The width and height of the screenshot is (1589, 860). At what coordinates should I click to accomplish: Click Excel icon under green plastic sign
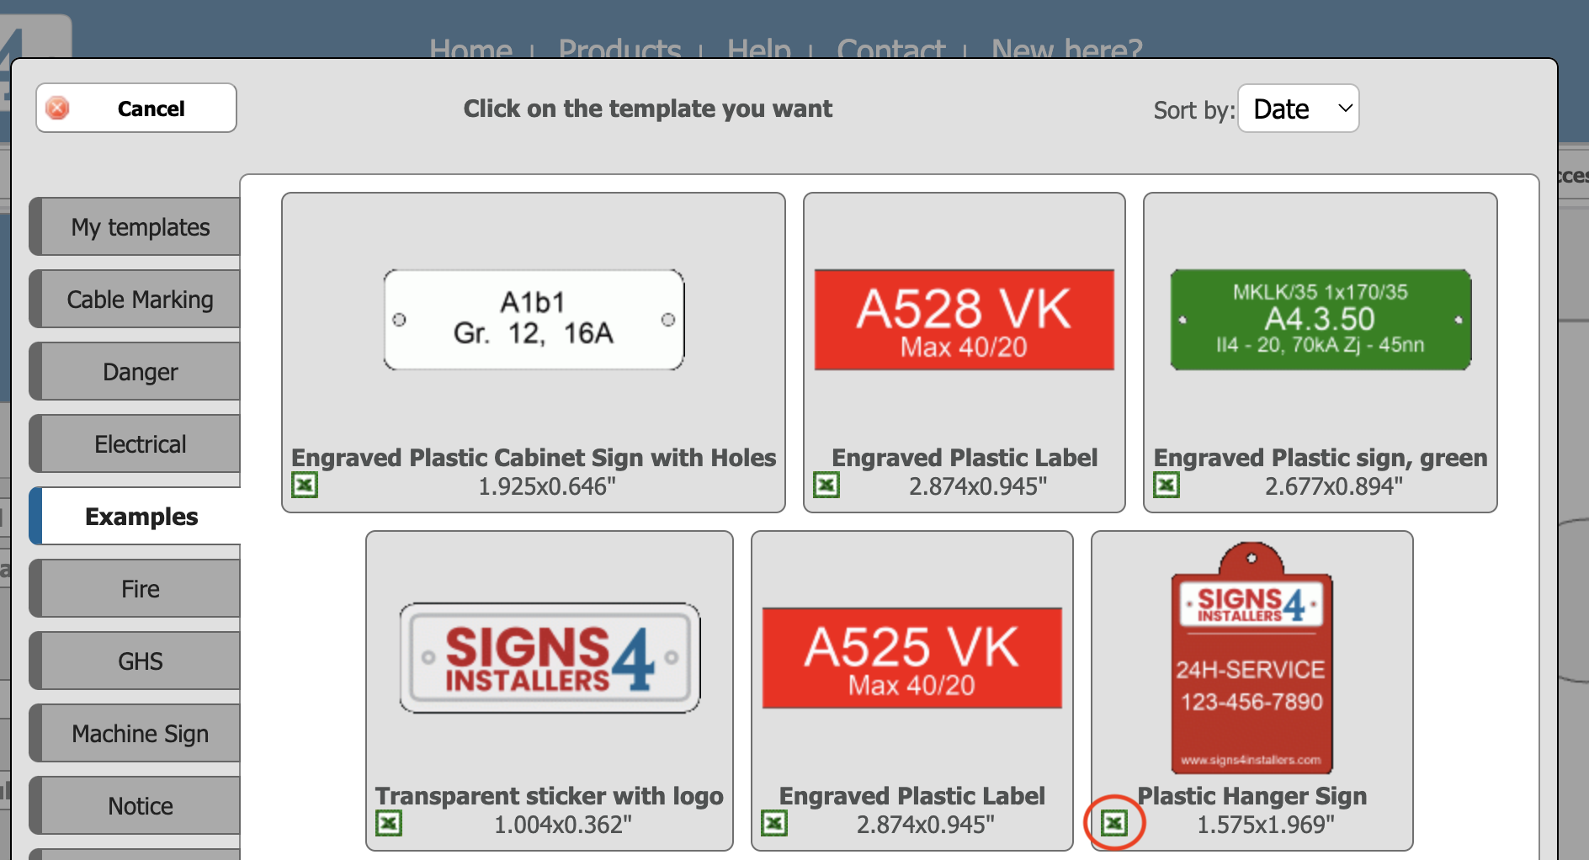tap(1167, 485)
